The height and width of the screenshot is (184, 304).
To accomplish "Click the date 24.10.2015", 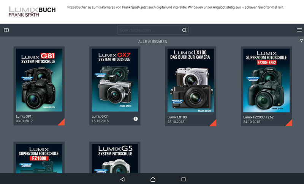I will click(x=252, y=122).
